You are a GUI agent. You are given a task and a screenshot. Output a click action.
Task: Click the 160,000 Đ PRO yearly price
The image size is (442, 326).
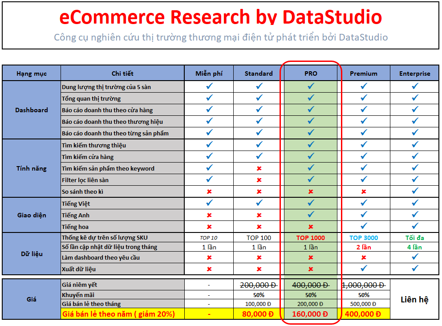(311, 314)
